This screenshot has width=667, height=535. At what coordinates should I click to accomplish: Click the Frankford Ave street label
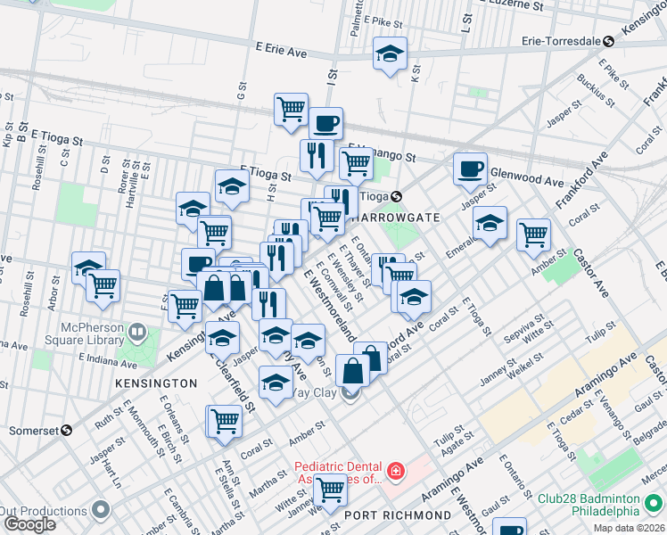click(x=582, y=180)
